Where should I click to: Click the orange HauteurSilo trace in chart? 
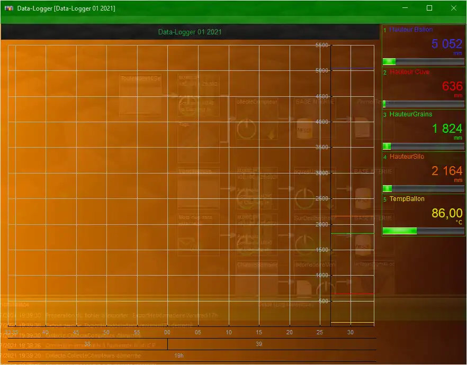(353, 216)
